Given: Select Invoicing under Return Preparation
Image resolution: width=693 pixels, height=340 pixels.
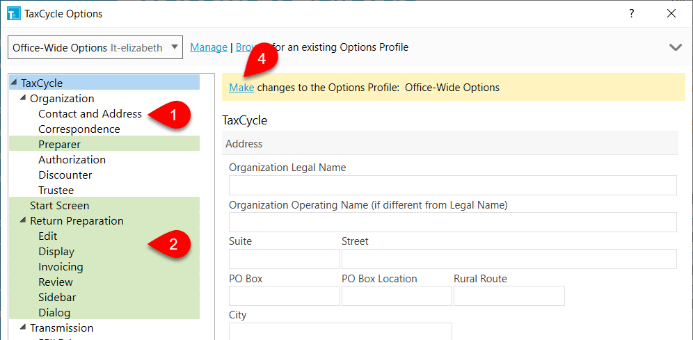Looking at the screenshot, I should 61,267.
